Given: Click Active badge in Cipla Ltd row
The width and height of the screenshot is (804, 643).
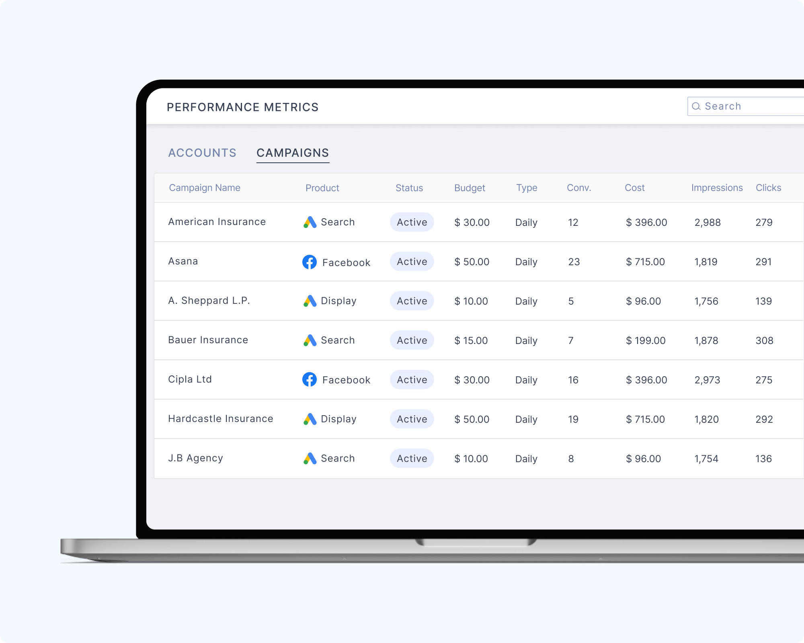Looking at the screenshot, I should pyautogui.click(x=412, y=380).
